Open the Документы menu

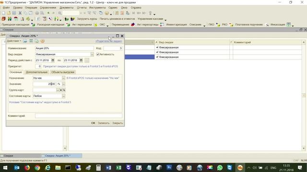tap(66, 8)
